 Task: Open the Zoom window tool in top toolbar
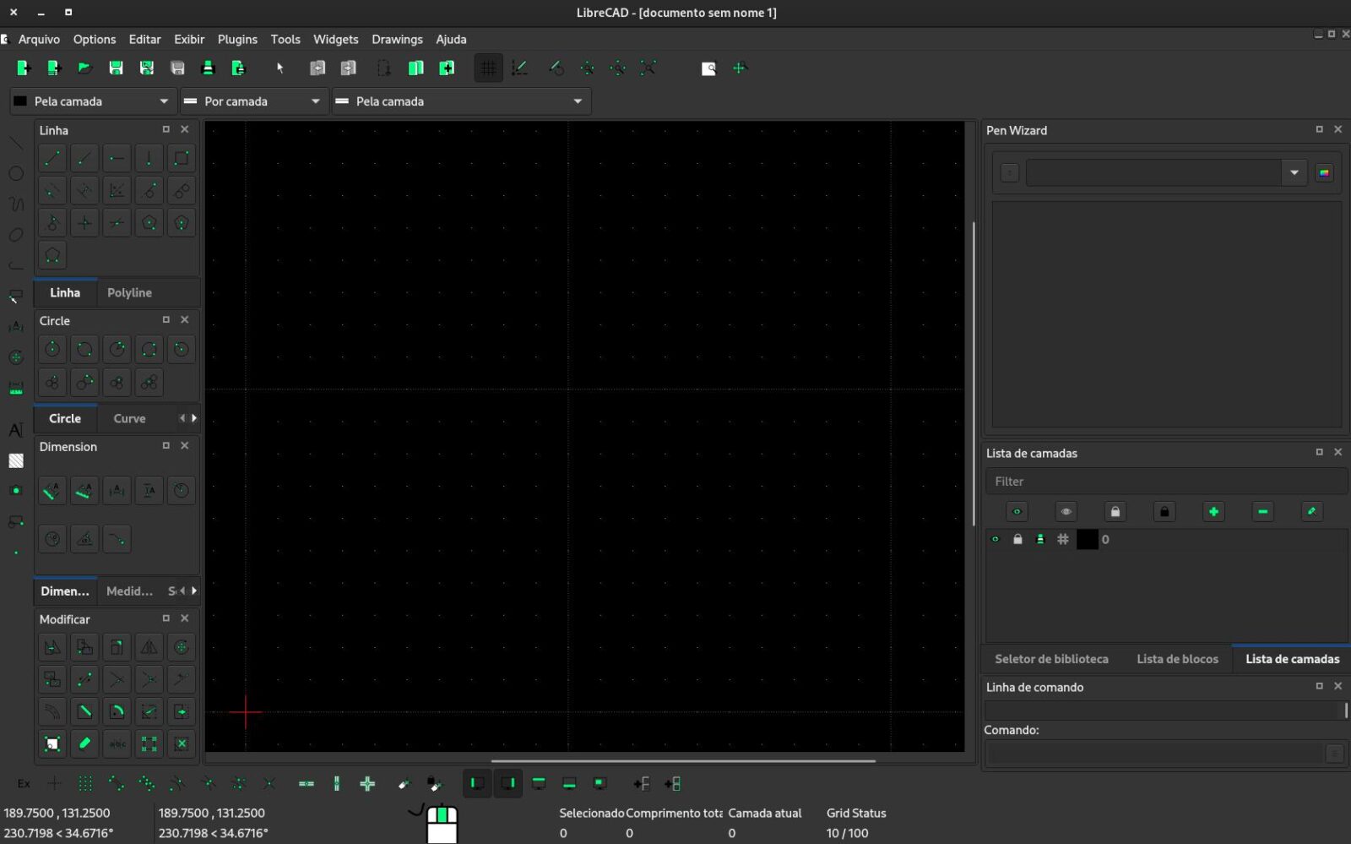click(708, 68)
